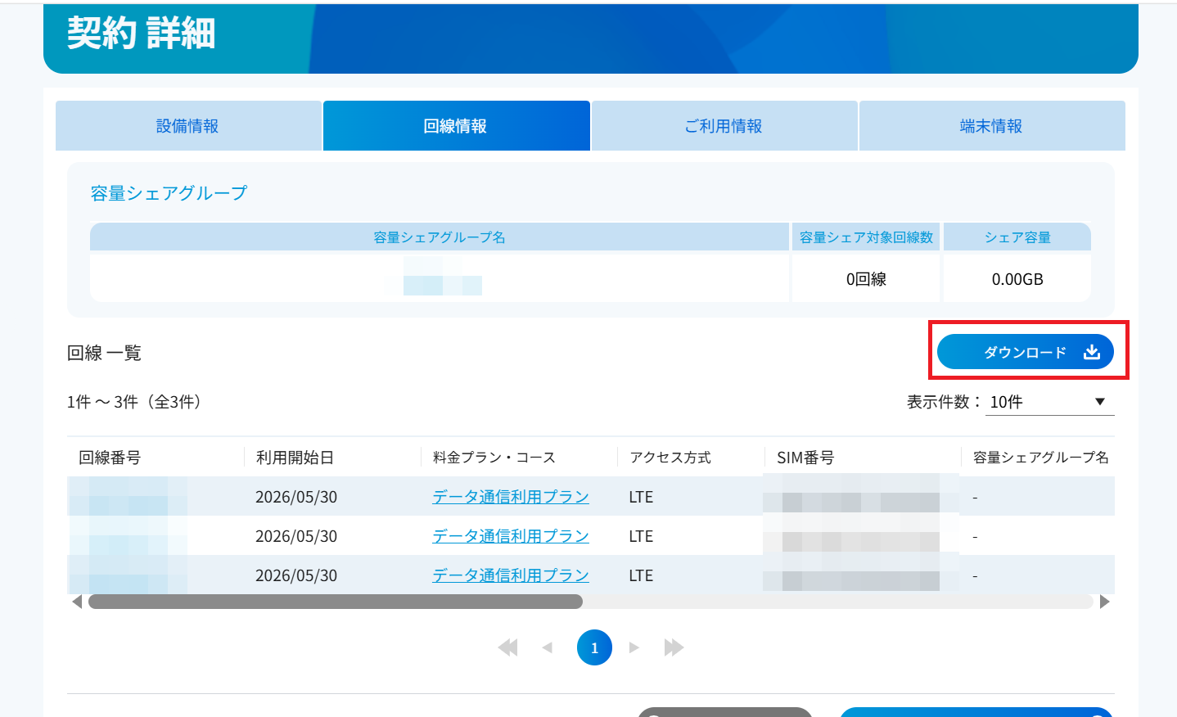The image size is (1177, 717).
Task: Go to the 端末情報 tab
Action: pos(992,126)
